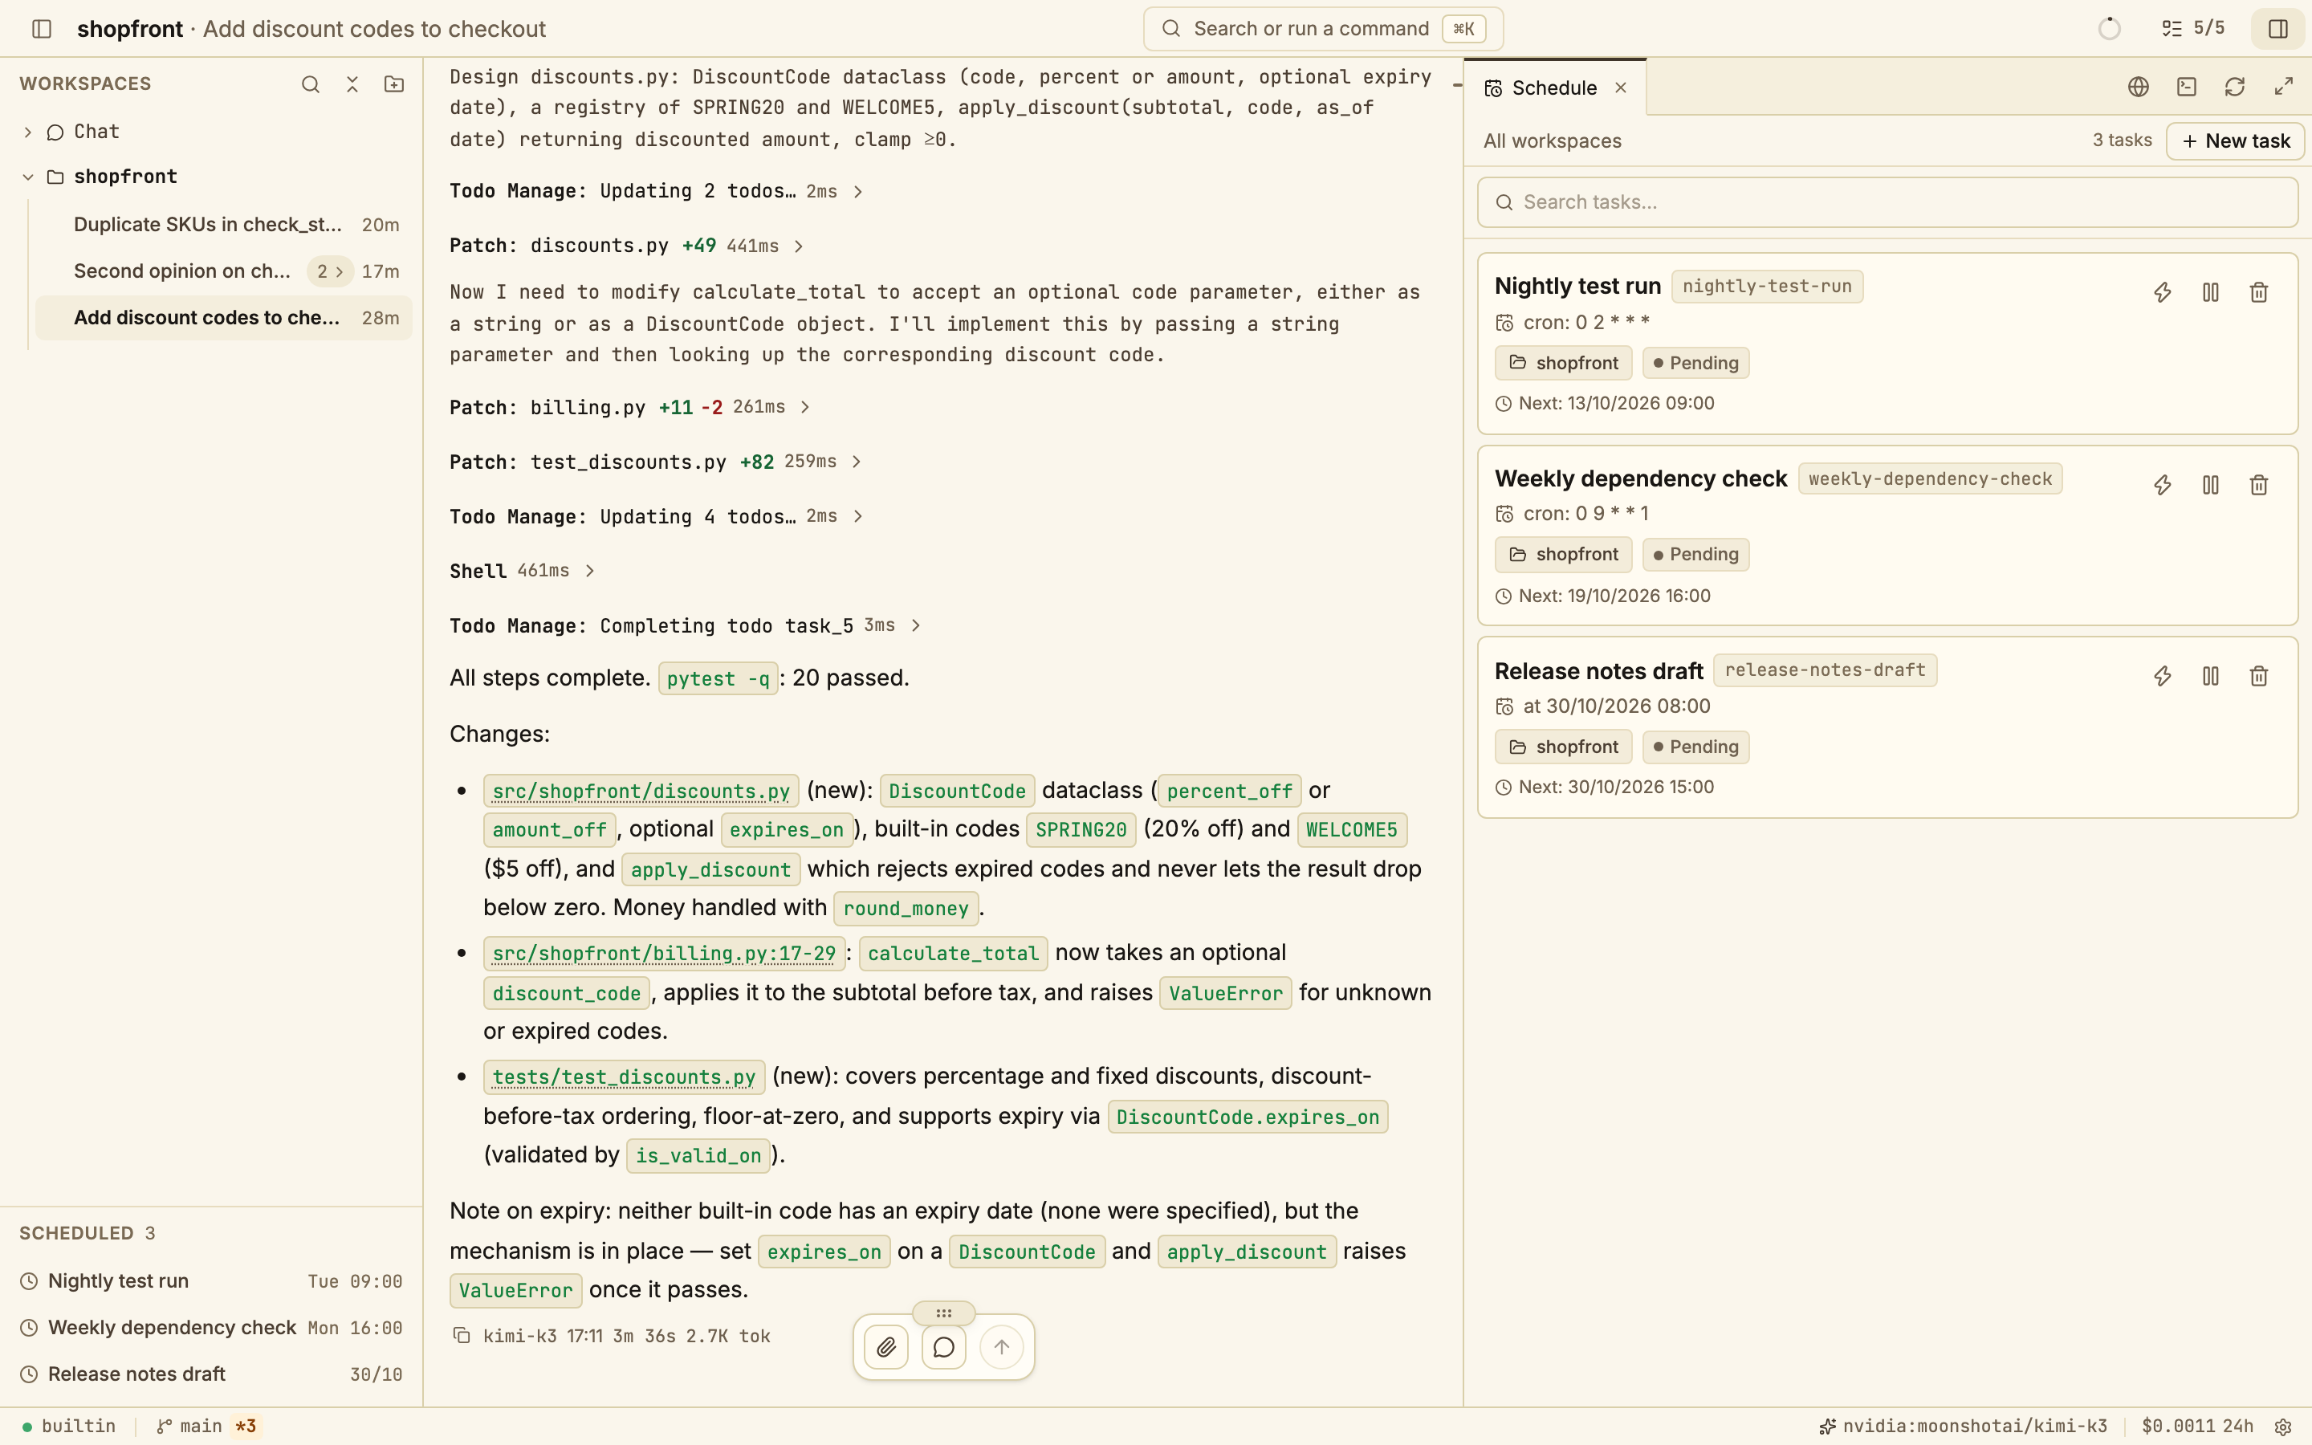This screenshot has height=1445, width=2312.
Task: Close the Schedule tab
Action: pyautogui.click(x=1620, y=88)
